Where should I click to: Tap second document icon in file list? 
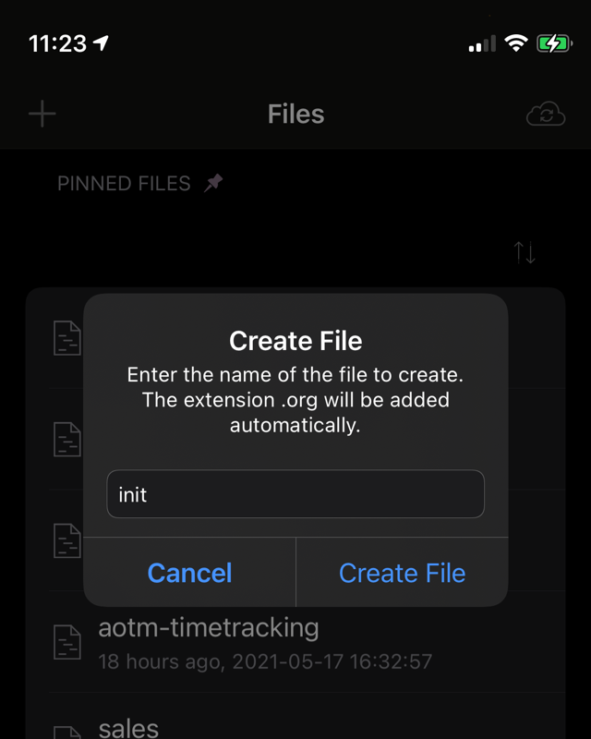click(x=67, y=440)
